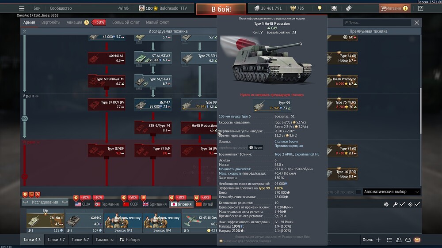
Task: Open the inventory ticket icon in top bar
Action: tap(349, 8)
